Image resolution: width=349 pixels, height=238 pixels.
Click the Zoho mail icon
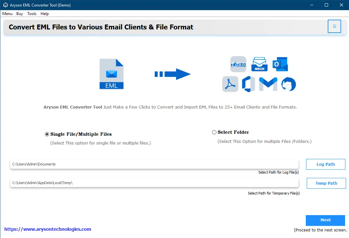[238, 64]
